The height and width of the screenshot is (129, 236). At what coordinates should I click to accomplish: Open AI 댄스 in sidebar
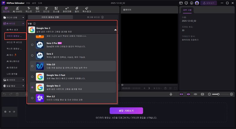coord(12,55)
